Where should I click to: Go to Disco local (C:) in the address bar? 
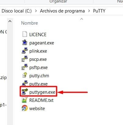pyautogui.click(x=17, y=11)
